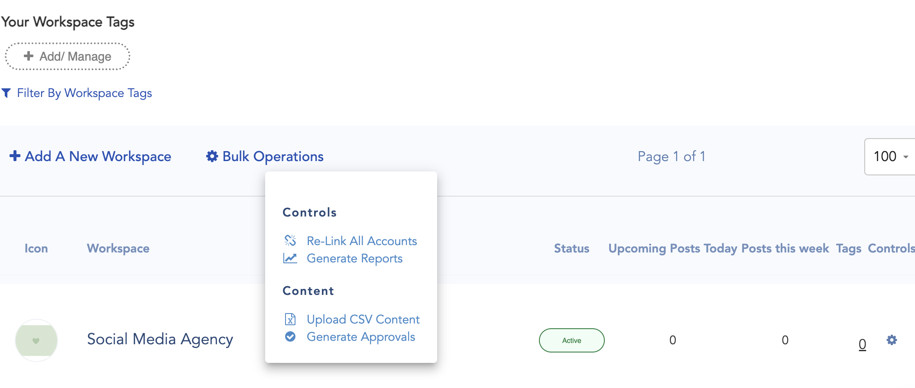
Task: Click the Bulk Operations gear icon
Action: (212, 156)
